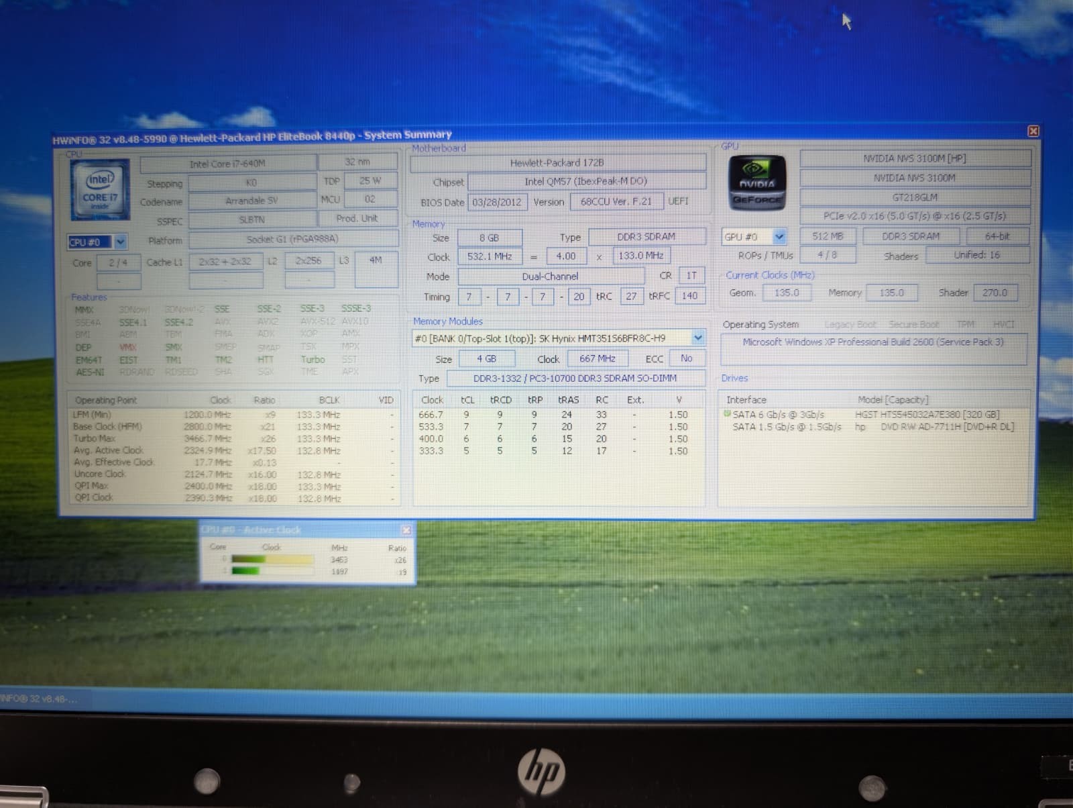The image size is (1073, 808).
Task: Open the CPU #0 selector dropdown
Action: [121, 242]
